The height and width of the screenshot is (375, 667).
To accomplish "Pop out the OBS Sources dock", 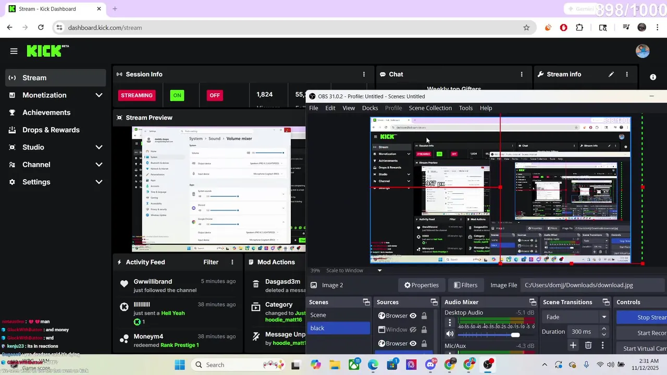I will [x=434, y=302].
